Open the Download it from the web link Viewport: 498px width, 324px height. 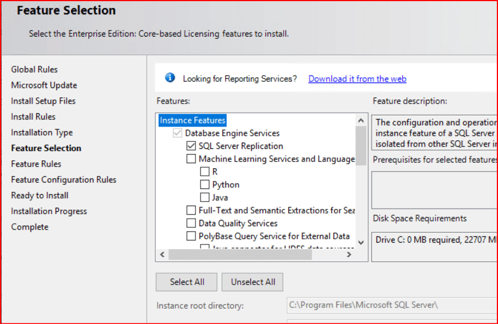357,79
